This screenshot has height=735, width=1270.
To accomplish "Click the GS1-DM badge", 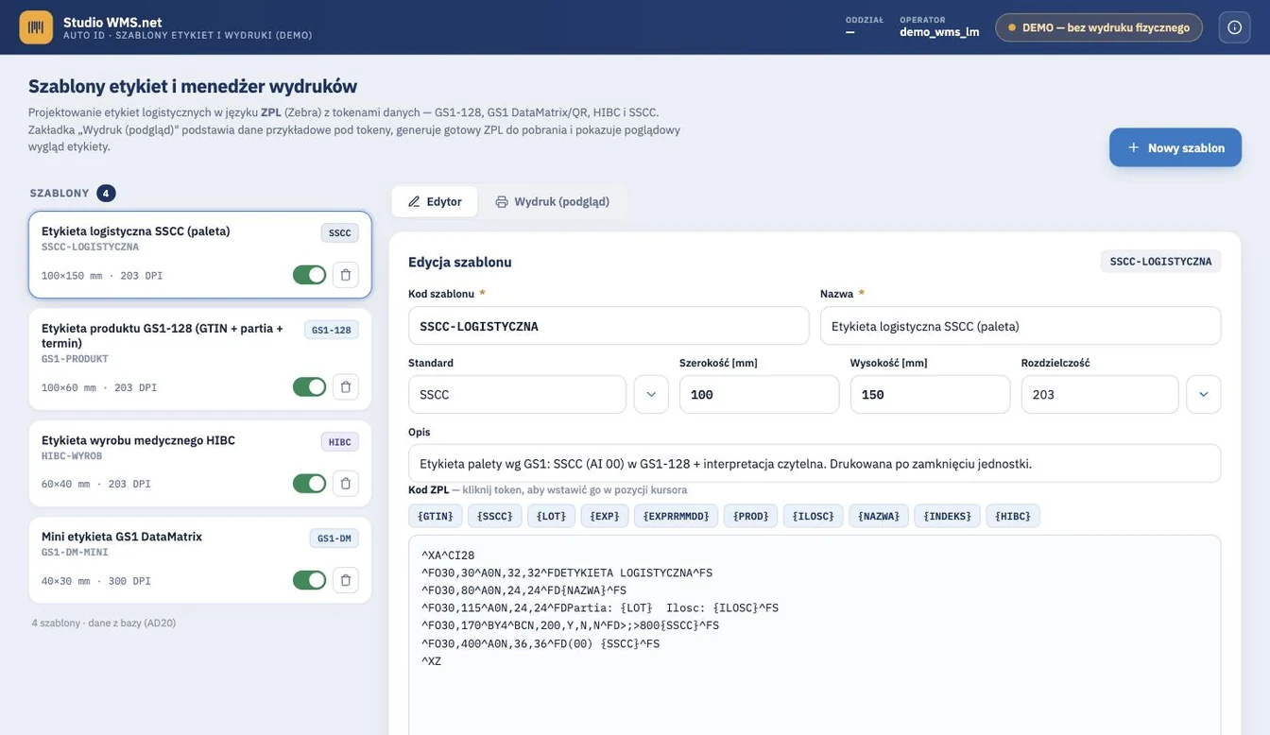I will coord(334,538).
